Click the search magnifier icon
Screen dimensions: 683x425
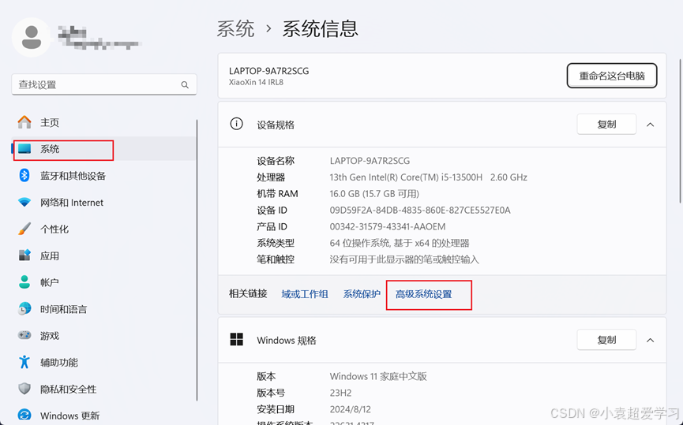[x=185, y=85]
